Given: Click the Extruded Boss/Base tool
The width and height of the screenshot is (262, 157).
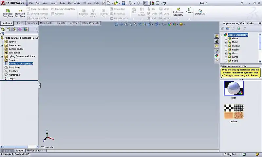Looking at the screenshot, I should [x=8, y=13].
